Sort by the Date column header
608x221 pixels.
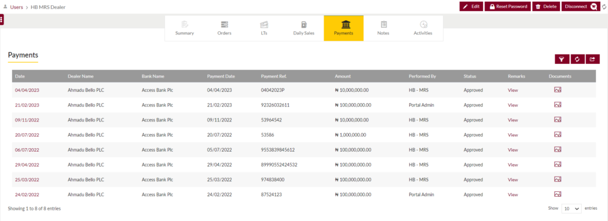(20, 76)
